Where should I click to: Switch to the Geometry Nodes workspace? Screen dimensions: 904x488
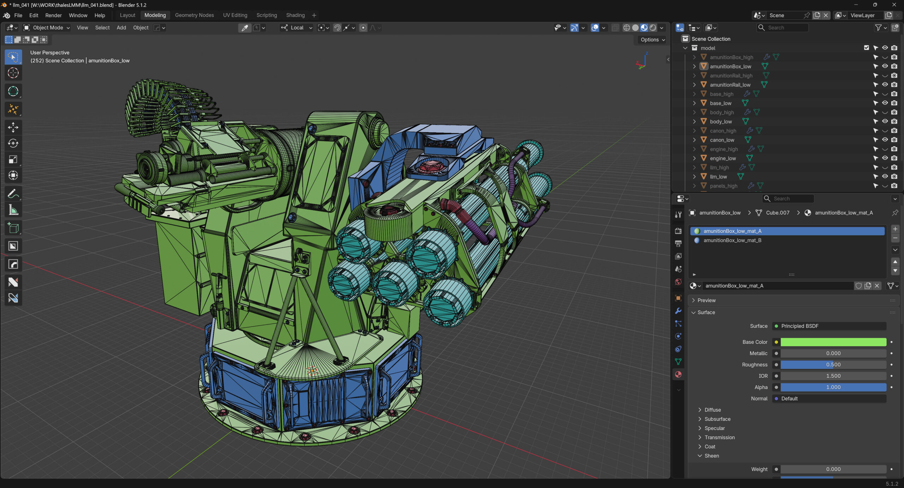tap(194, 15)
